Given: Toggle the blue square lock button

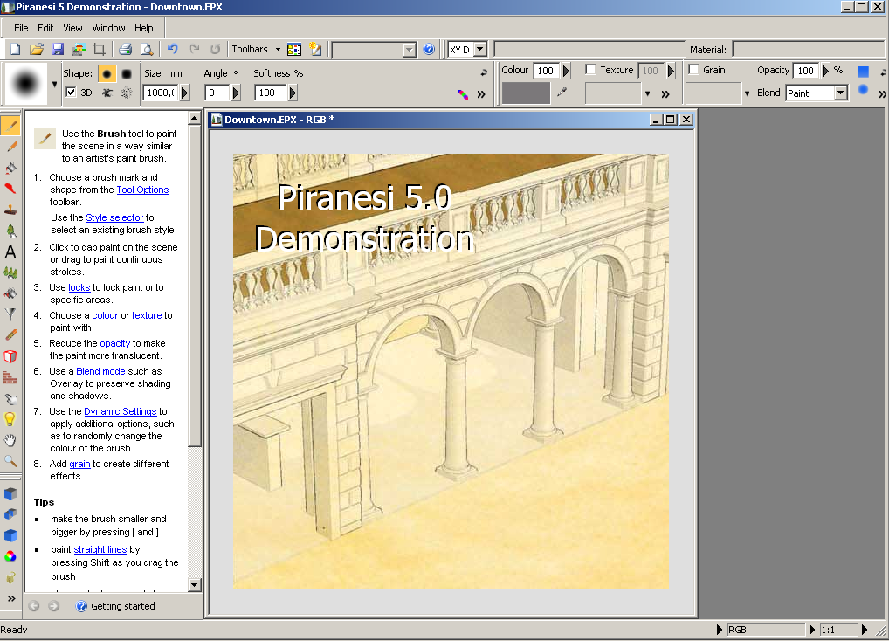Looking at the screenshot, I should pyautogui.click(x=863, y=72).
